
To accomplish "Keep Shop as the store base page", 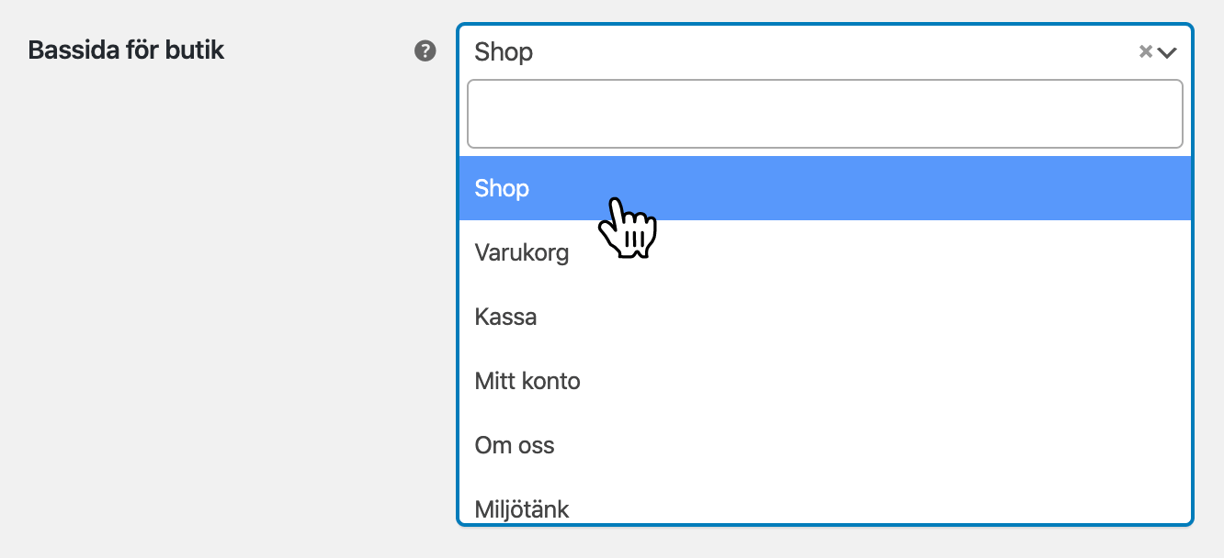I will [x=502, y=188].
